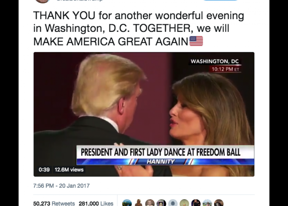Click the tweet author's profile picture
Viewport: 288px width, 206px height.
(x=43, y=1)
